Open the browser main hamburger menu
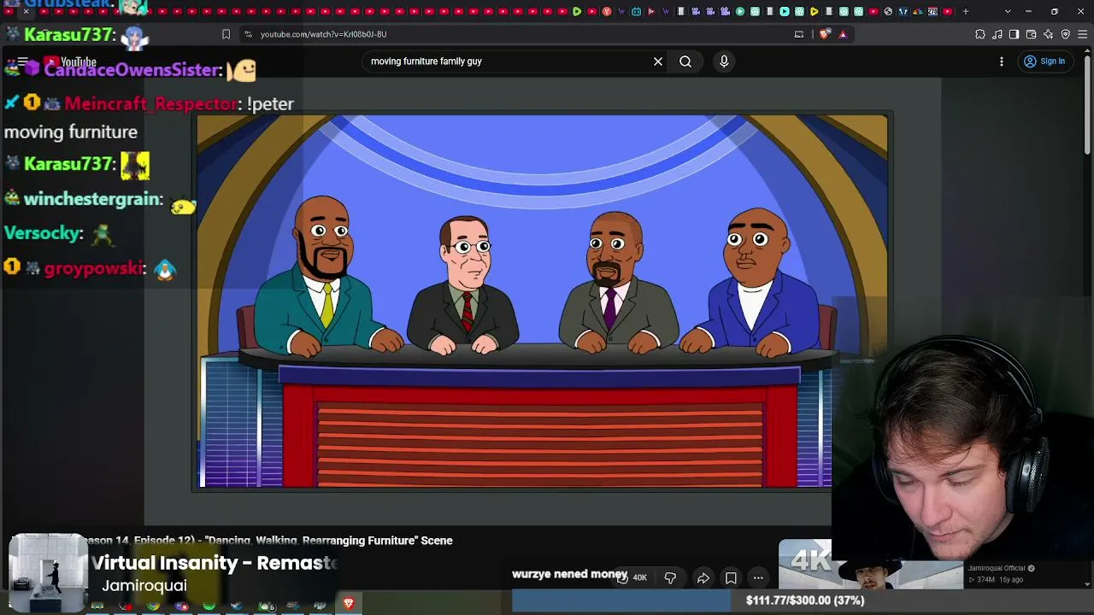 (1082, 34)
